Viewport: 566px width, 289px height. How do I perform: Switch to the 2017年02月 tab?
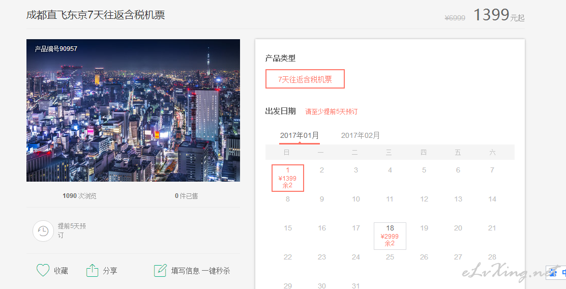pos(360,135)
